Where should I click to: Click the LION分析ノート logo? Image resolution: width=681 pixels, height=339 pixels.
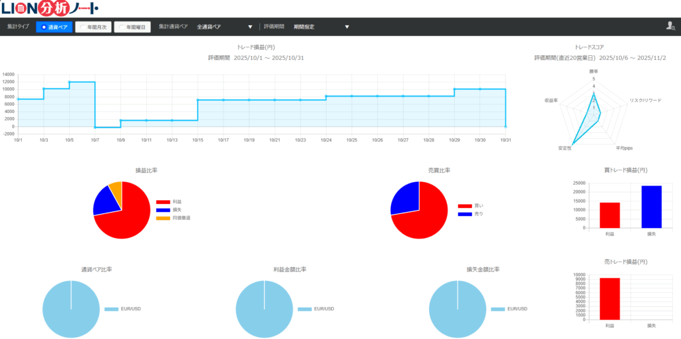click(49, 9)
